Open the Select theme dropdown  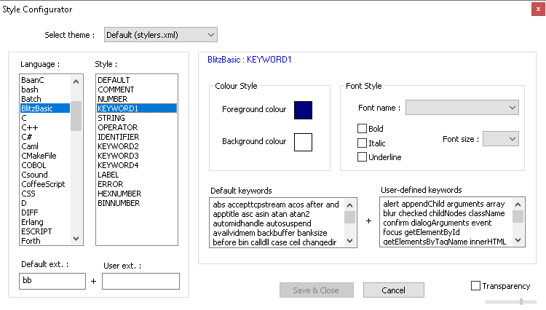pos(161,35)
